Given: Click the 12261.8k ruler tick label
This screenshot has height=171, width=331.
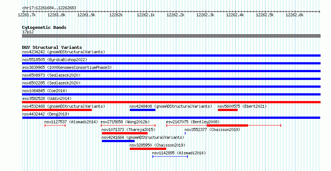Looking at the screenshot, I should click(57, 15).
